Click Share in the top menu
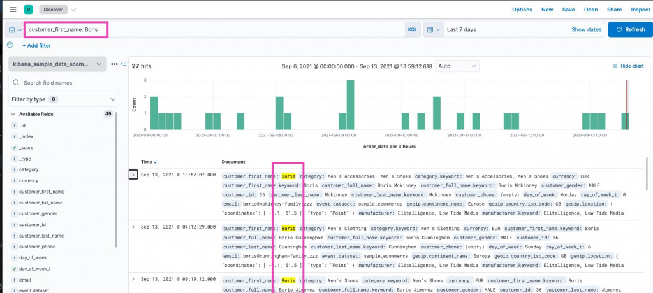The image size is (653, 293). (614, 10)
